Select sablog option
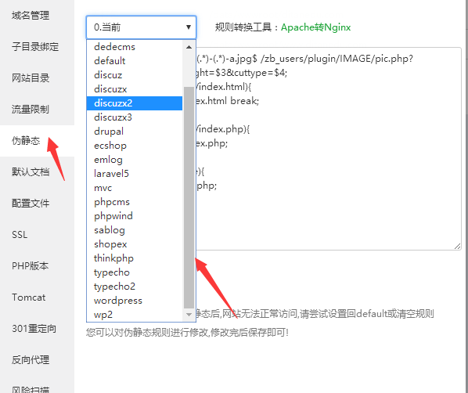The width and height of the screenshot is (468, 393). click(135, 230)
